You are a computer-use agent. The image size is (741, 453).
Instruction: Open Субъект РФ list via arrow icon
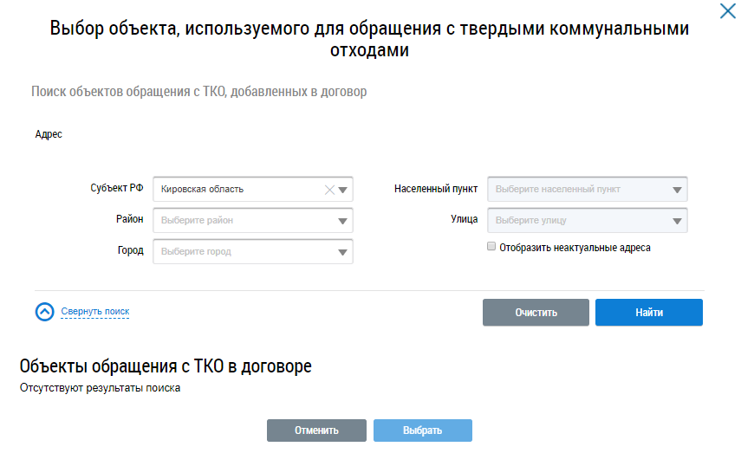[343, 190]
